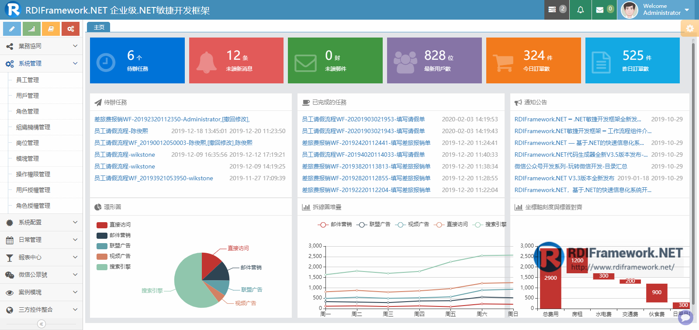Open the mail envelope icon in header
The height and width of the screenshot is (330, 699).
point(600,10)
